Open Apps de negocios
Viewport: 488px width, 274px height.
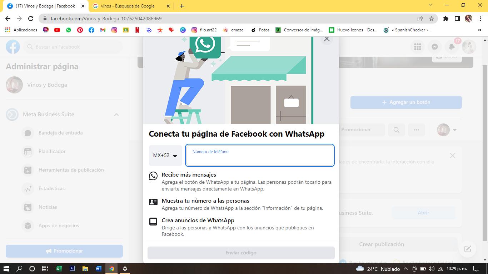point(59,225)
